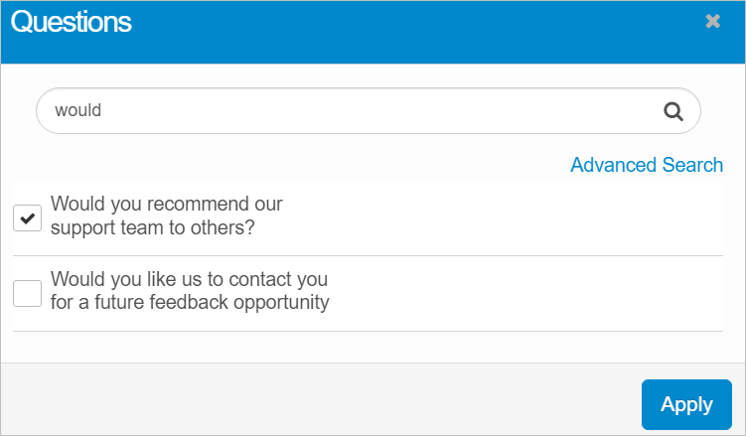This screenshot has width=746, height=436.
Task: Open the Advanced Search link
Action: [647, 165]
